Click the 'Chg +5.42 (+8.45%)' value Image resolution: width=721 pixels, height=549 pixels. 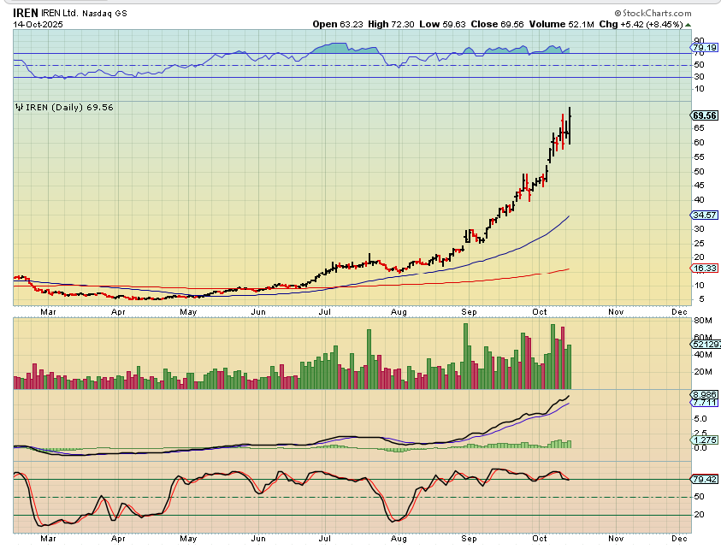click(641, 24)
